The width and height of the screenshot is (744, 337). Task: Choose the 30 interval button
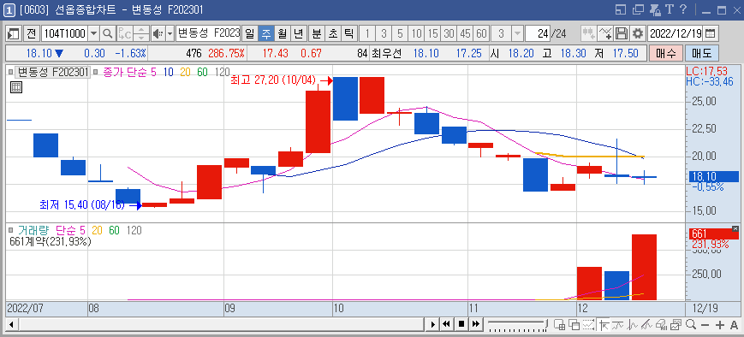(x=449, y=33)
